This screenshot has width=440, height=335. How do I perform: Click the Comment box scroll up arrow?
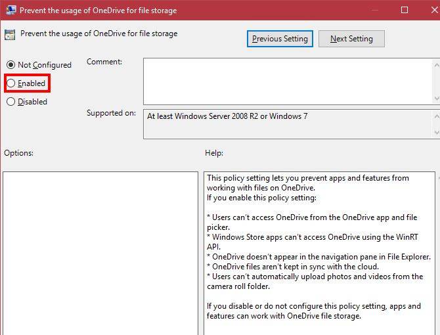pyautogui.click(x=437, y=65)
